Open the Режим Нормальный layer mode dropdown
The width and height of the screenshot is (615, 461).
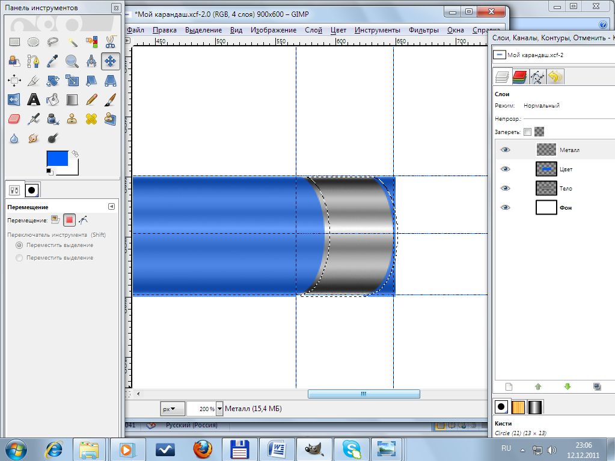pos(568,105)
